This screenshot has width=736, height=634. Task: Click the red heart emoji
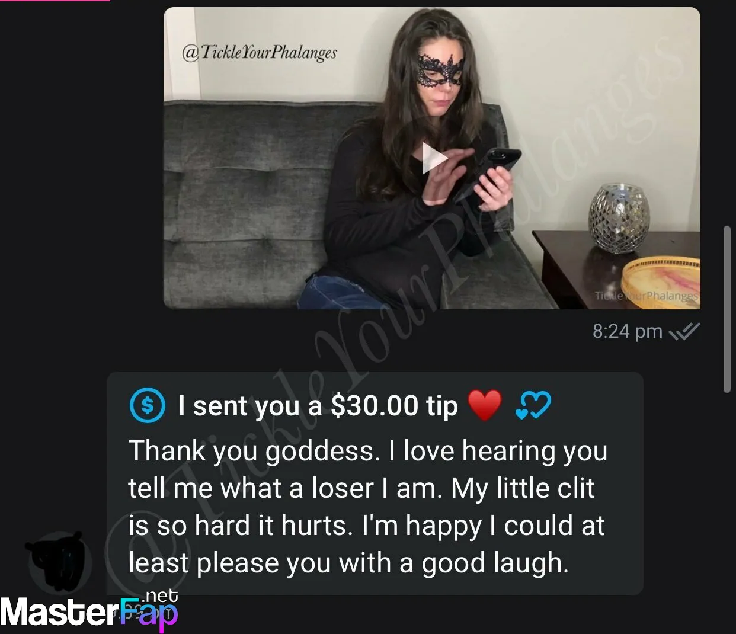pos(485,406)
